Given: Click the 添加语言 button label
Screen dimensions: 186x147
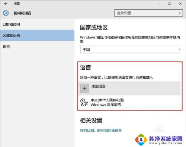Looking at the screenshot, I should pyautogui.click(x=99, y=86).
